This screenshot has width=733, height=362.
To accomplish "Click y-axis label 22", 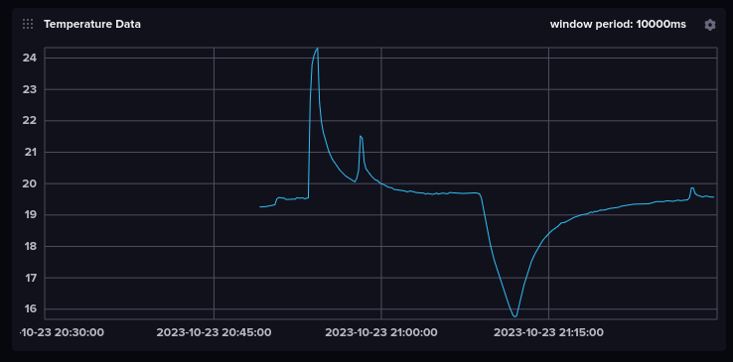I will (x=30, y=121).
